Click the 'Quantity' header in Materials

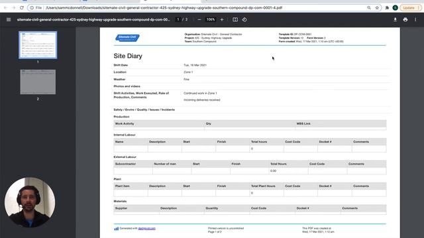coord(212,208)
